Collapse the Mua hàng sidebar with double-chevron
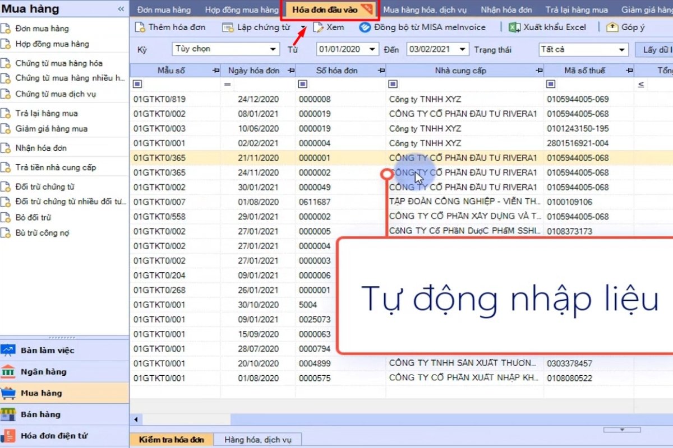 pyautogui.click(x=121, y=9)
